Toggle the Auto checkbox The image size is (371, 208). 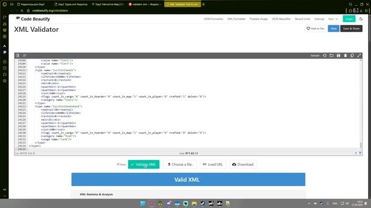coord(118,164)
